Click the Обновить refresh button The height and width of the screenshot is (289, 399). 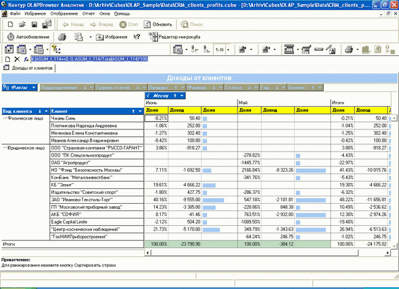(x=158, y=25)
